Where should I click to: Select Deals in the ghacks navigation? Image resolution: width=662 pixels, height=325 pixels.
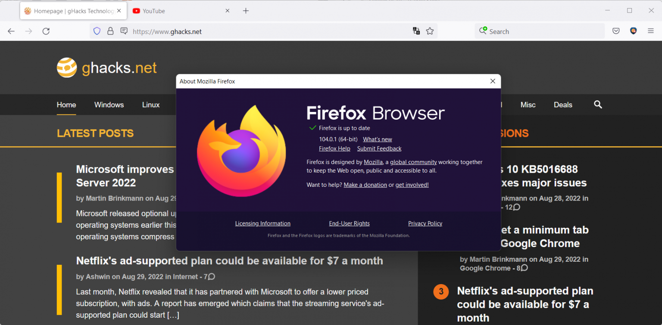(562, 105)
